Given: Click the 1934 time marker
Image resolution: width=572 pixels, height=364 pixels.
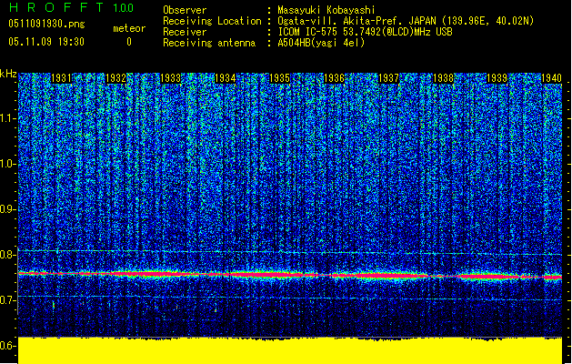Looking at the screenshot, I should pyautogui.click(x=226, y=78).
